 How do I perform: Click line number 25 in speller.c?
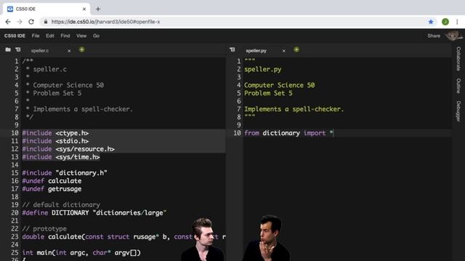[x=15, y=253]
